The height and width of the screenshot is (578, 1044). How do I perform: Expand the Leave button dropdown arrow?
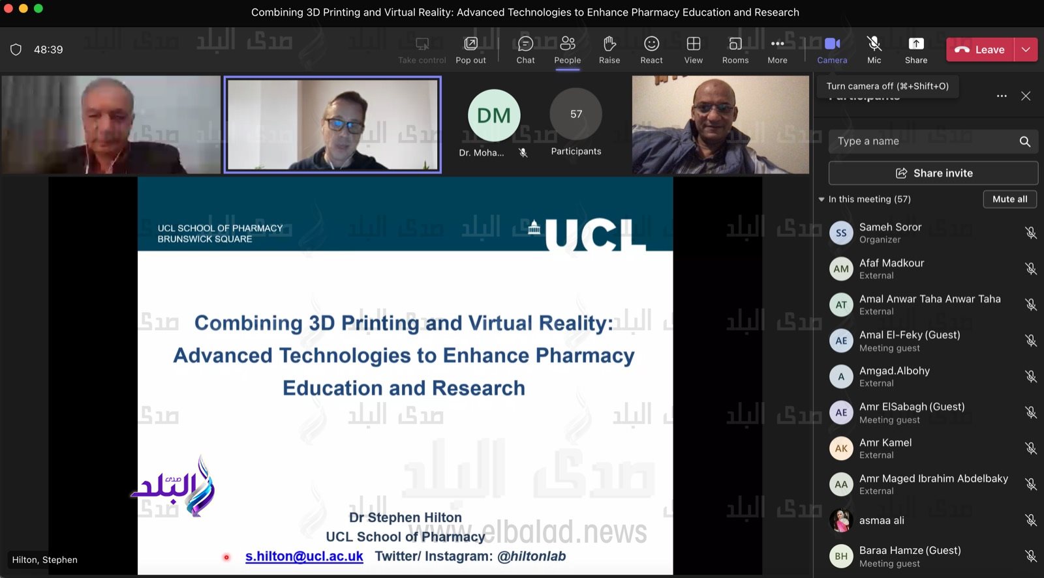pyautogui.click(x=1026, y=50)
